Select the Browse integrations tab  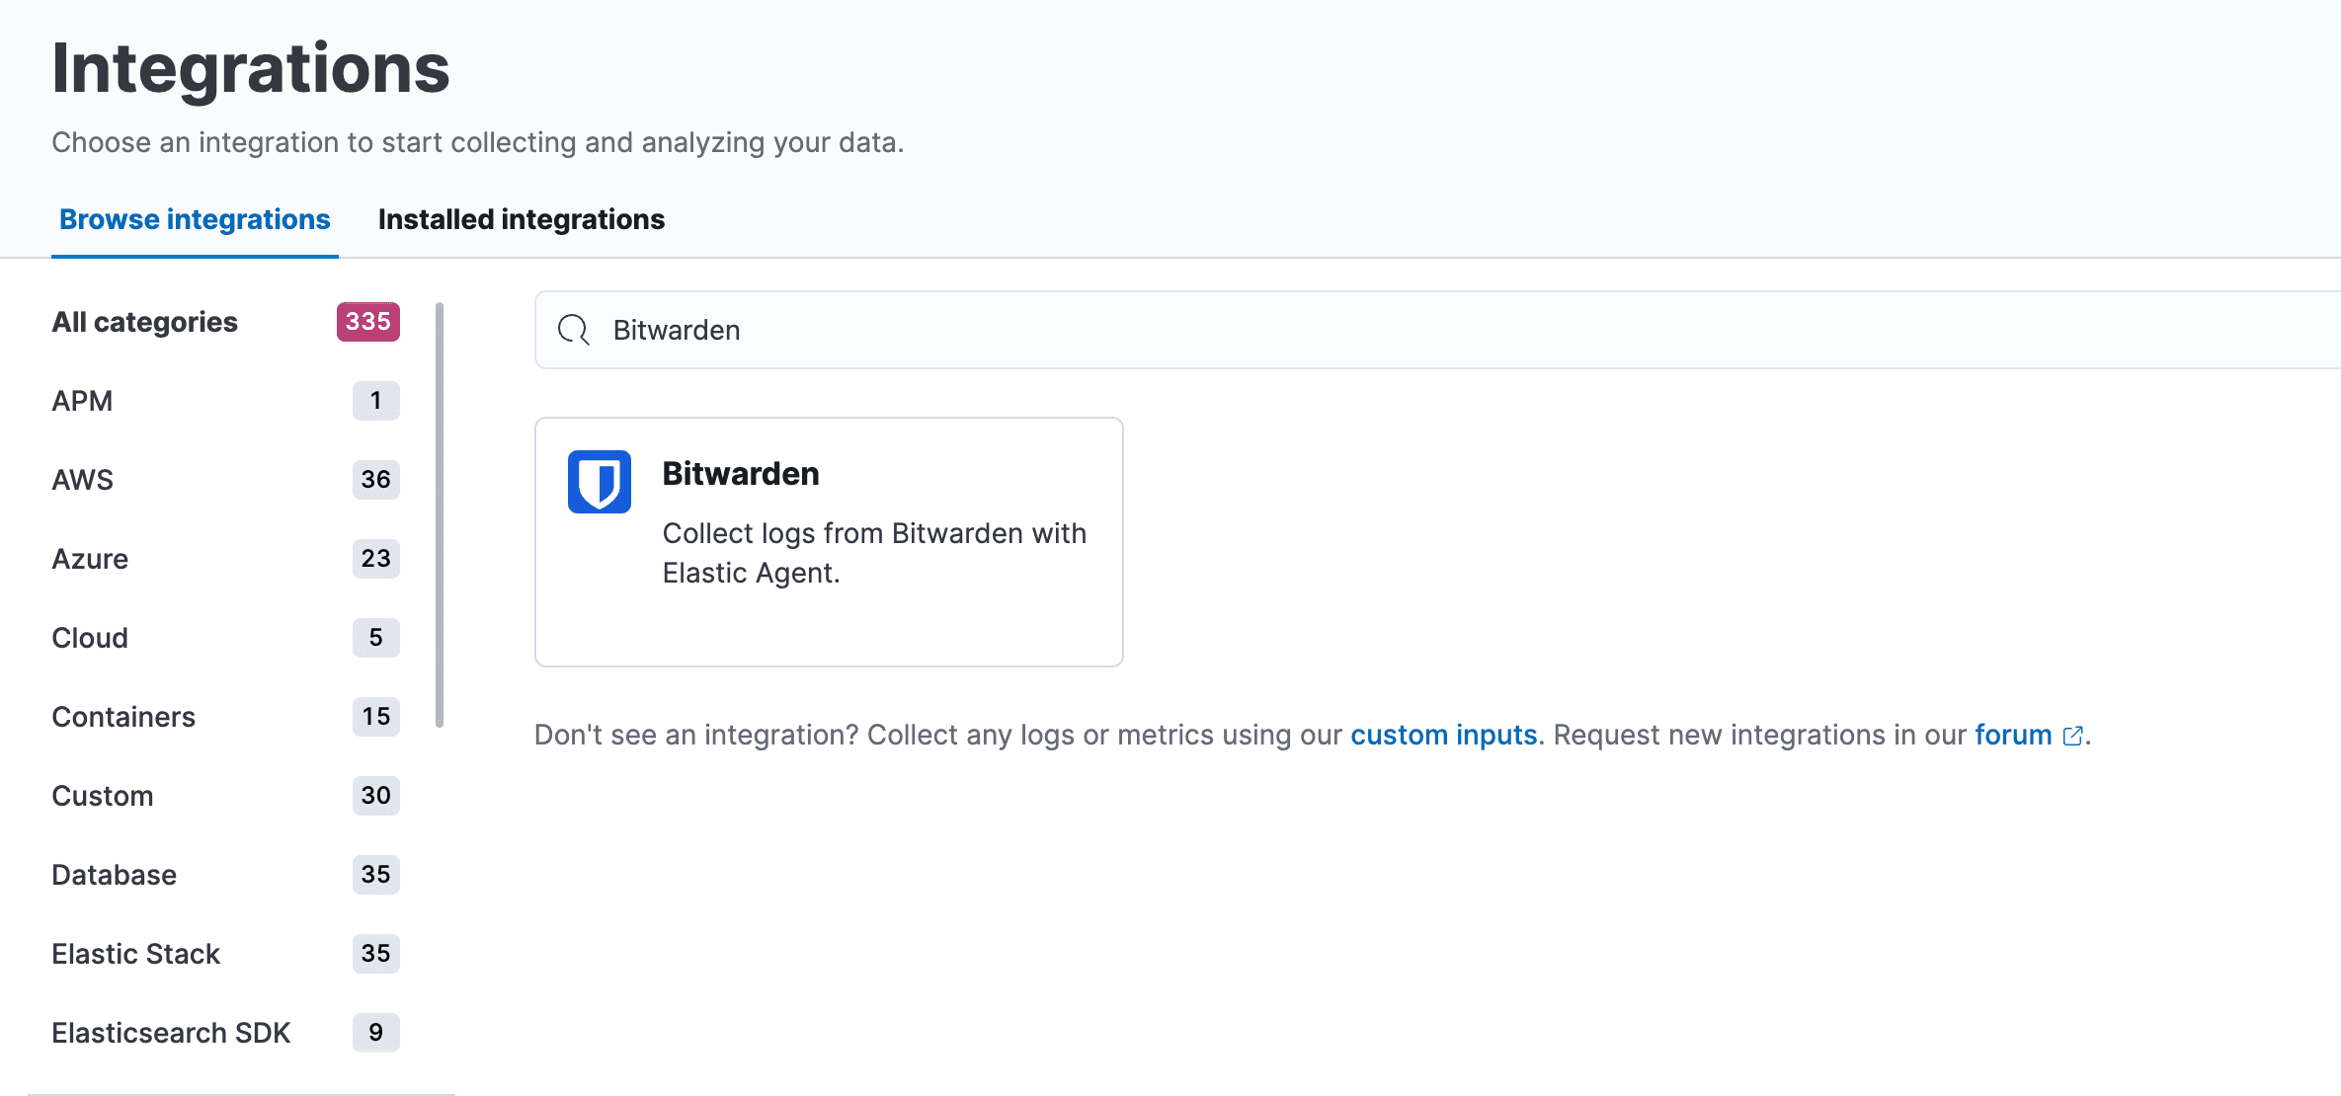194,219
